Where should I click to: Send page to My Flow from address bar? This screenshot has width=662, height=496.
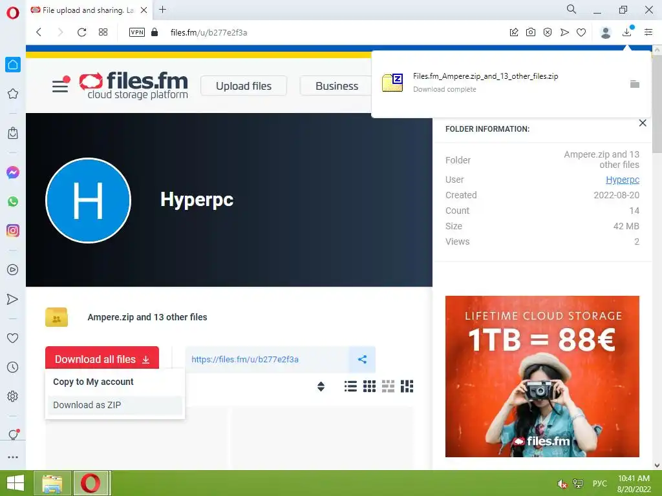pyautogui.click(x=564, y=32)
